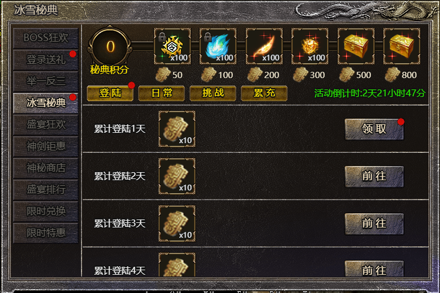Open the 累充 tab

click(264, 93)
